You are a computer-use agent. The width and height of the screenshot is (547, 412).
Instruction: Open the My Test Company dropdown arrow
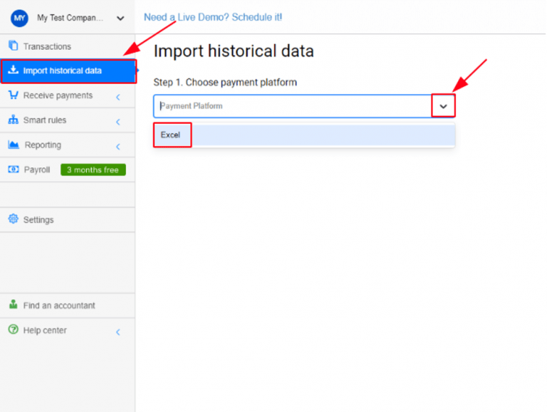tap(120, 19)
